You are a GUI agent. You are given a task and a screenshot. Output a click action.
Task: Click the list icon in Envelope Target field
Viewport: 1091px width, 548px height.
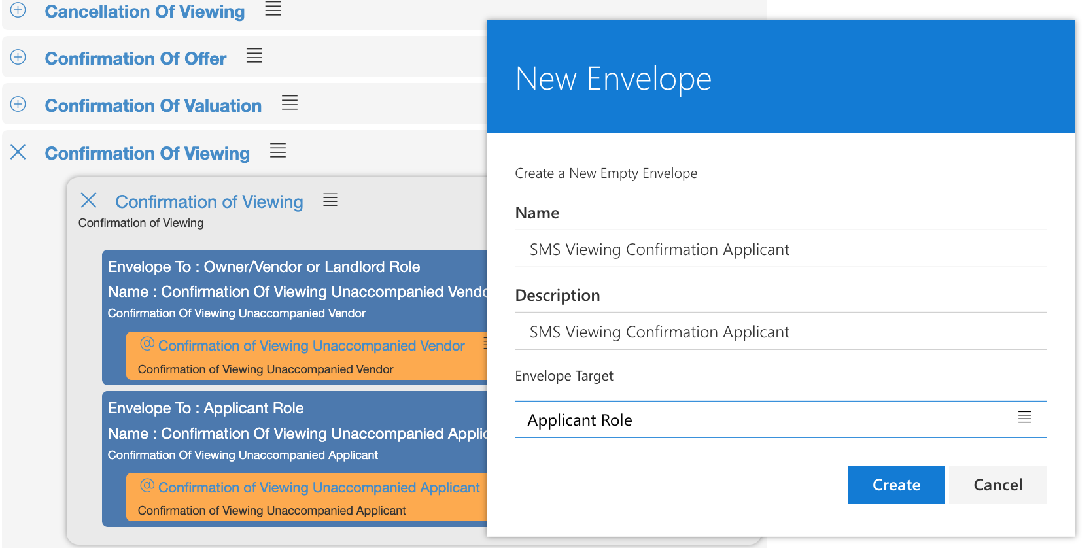point(1024,417)
